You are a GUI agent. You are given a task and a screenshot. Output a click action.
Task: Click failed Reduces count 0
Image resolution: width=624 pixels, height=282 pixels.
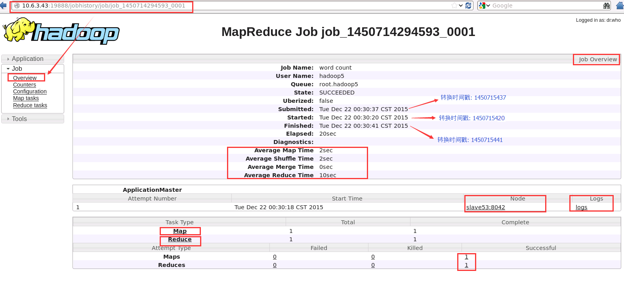click(x=275, y=265)
